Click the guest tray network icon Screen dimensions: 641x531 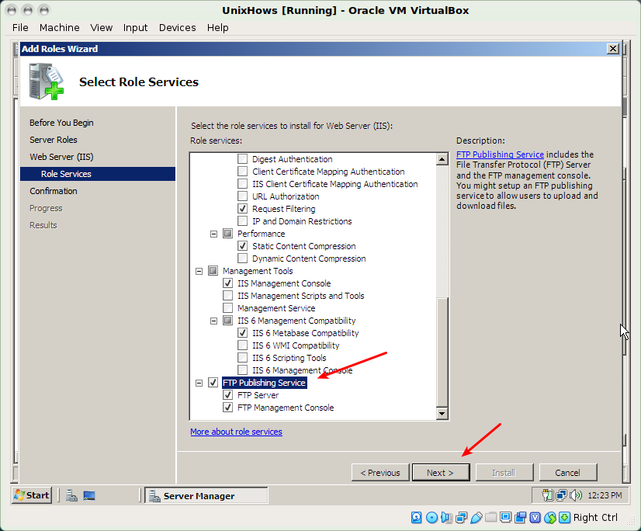561,495
